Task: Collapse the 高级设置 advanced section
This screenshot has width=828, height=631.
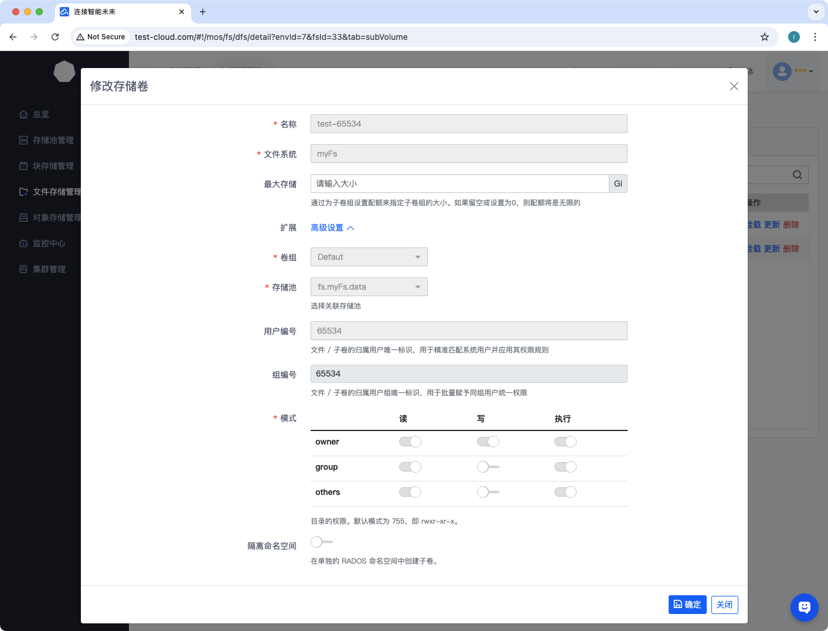Action: click(x=332, y=228)
